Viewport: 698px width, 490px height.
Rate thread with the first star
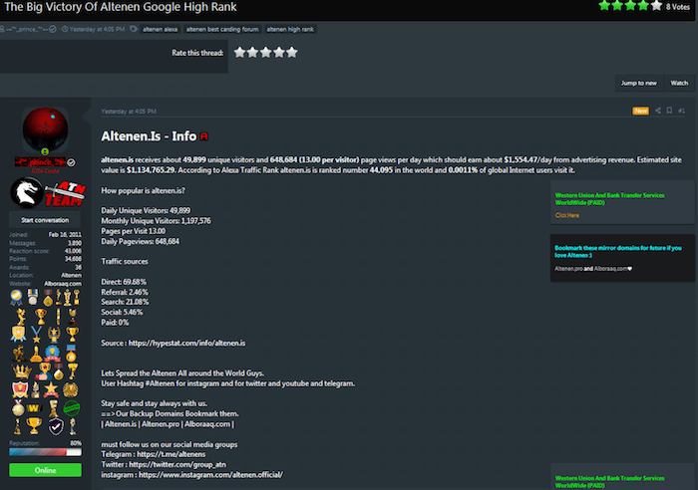click(x=239, y=53)
